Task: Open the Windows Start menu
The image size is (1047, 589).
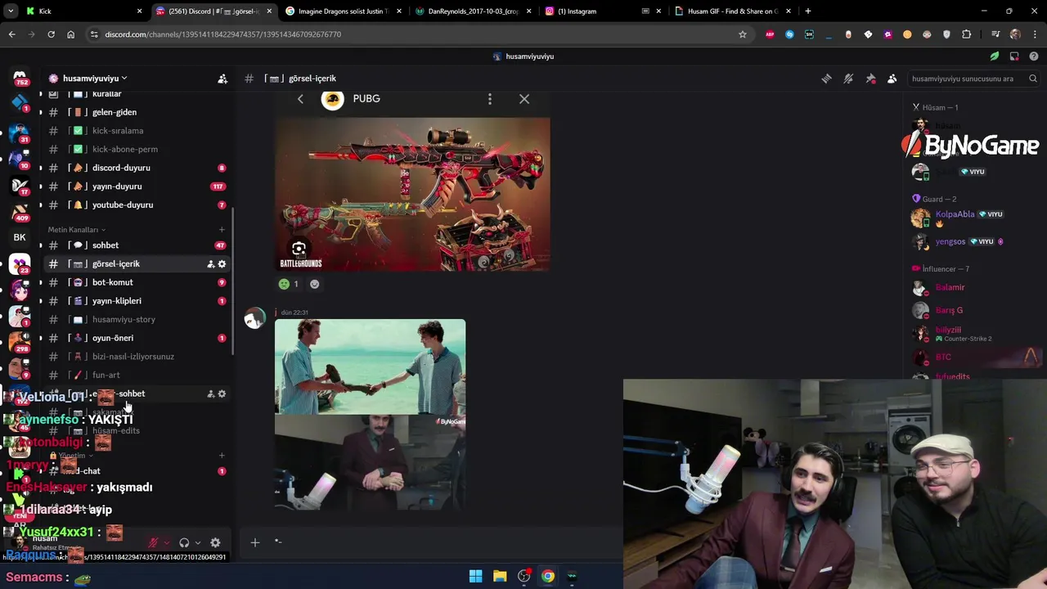Action: [475, 577]
